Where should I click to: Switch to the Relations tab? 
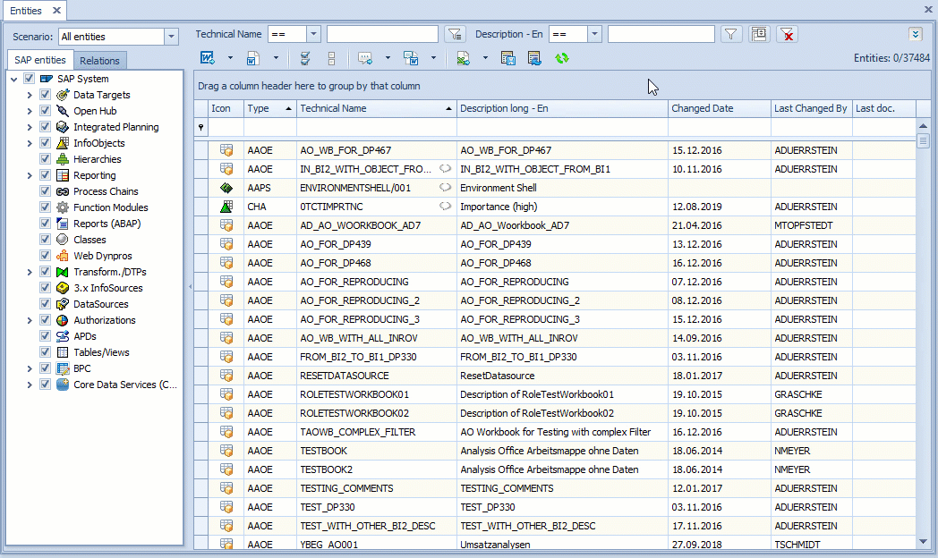coord(99,61)
